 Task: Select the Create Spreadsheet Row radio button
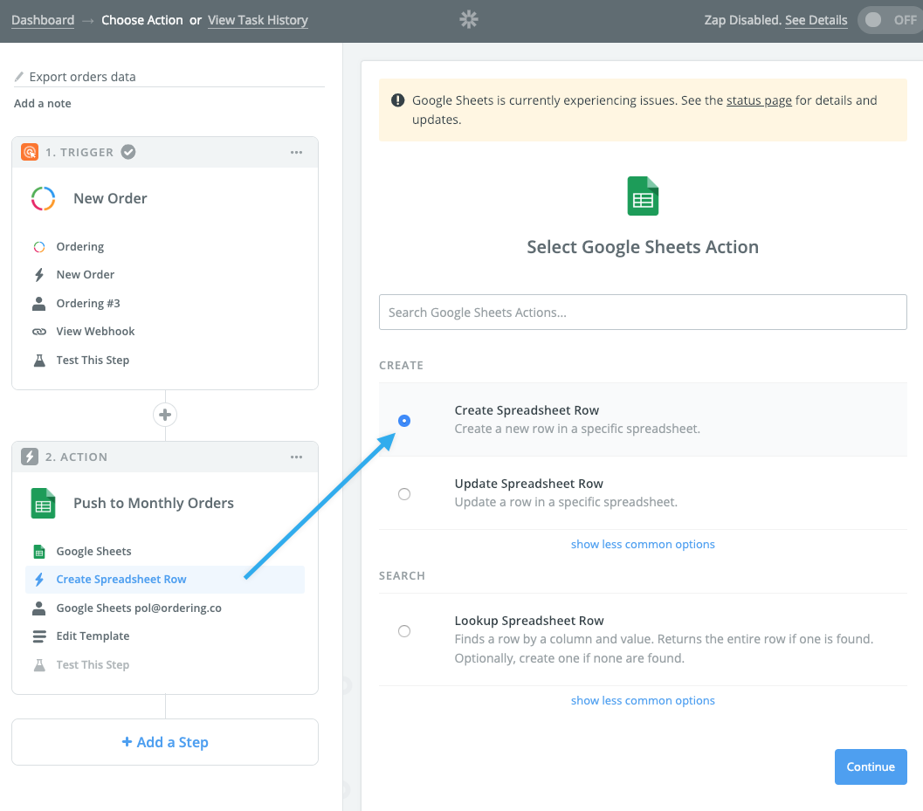tap(404, 421)
